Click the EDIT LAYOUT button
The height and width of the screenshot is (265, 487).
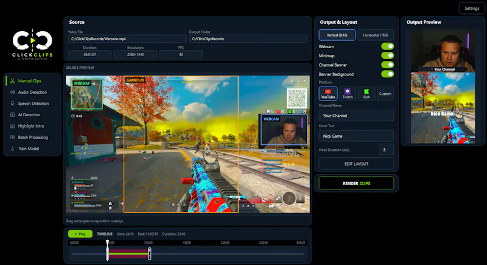coord(356,164)
